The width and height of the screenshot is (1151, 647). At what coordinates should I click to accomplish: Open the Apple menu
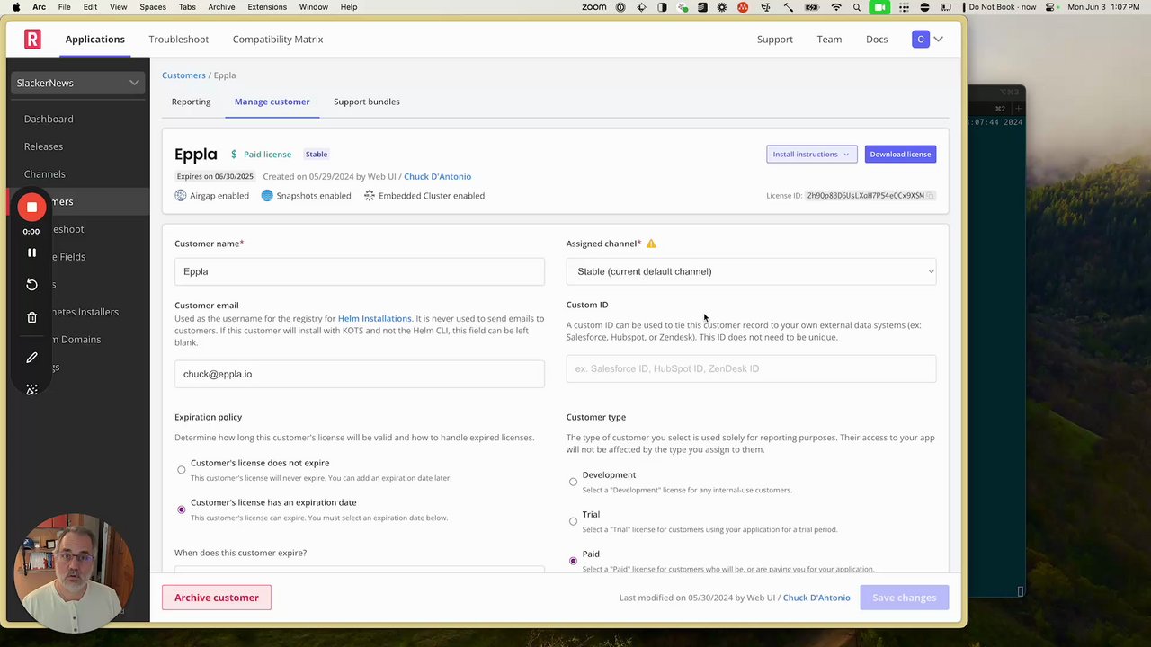[15, 7]
